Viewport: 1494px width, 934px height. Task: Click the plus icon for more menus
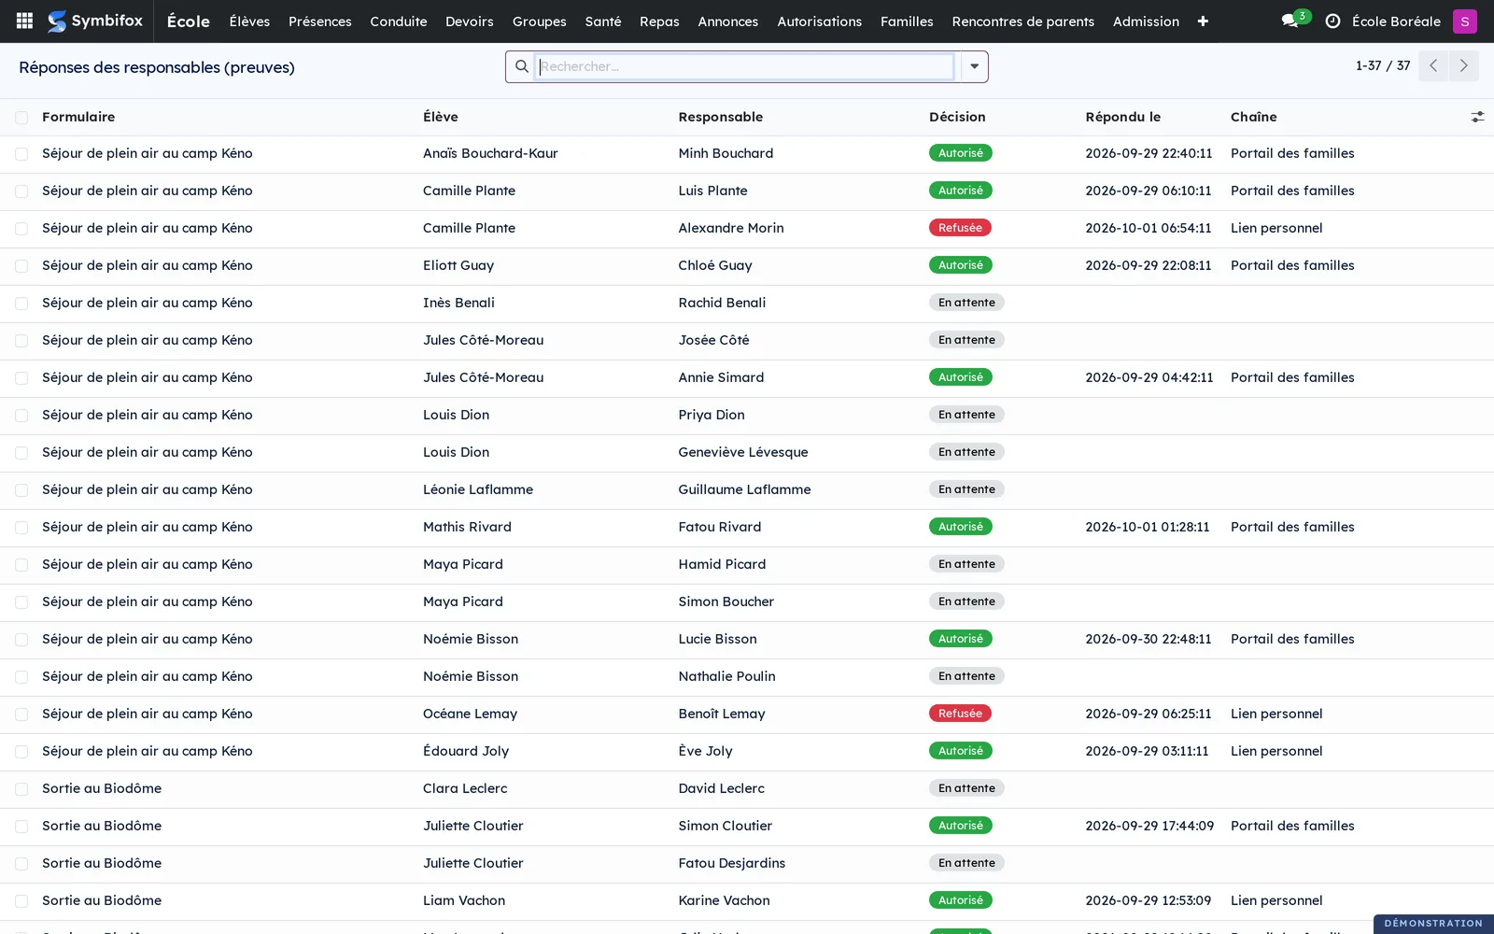point(1203,21)
